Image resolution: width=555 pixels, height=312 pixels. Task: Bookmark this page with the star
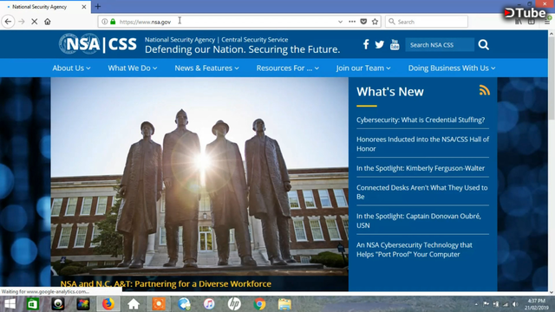coord(375,22)
